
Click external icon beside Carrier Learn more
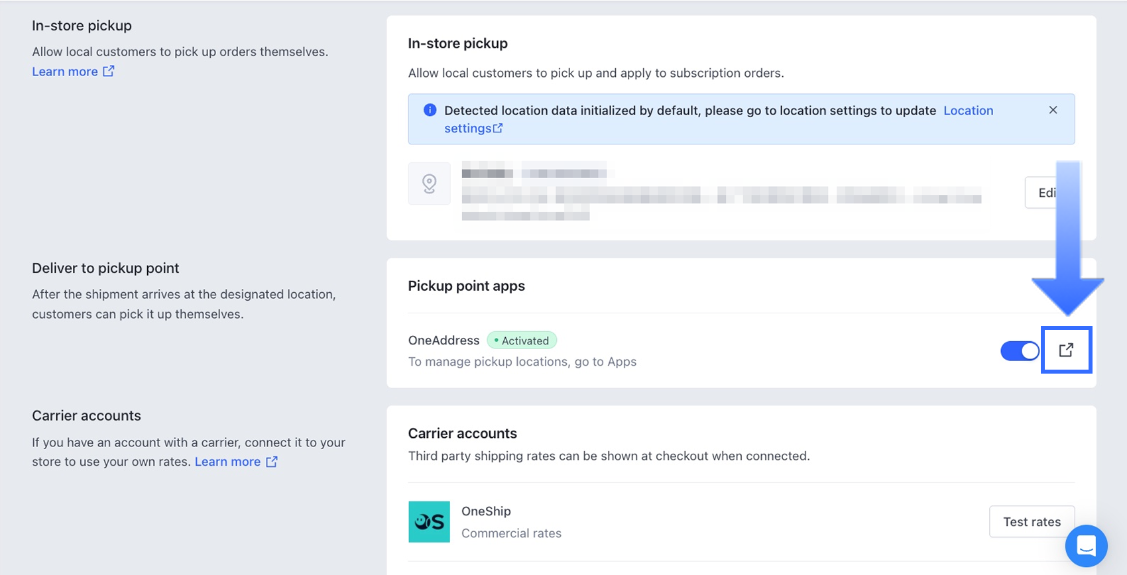[x=272, y=462]
